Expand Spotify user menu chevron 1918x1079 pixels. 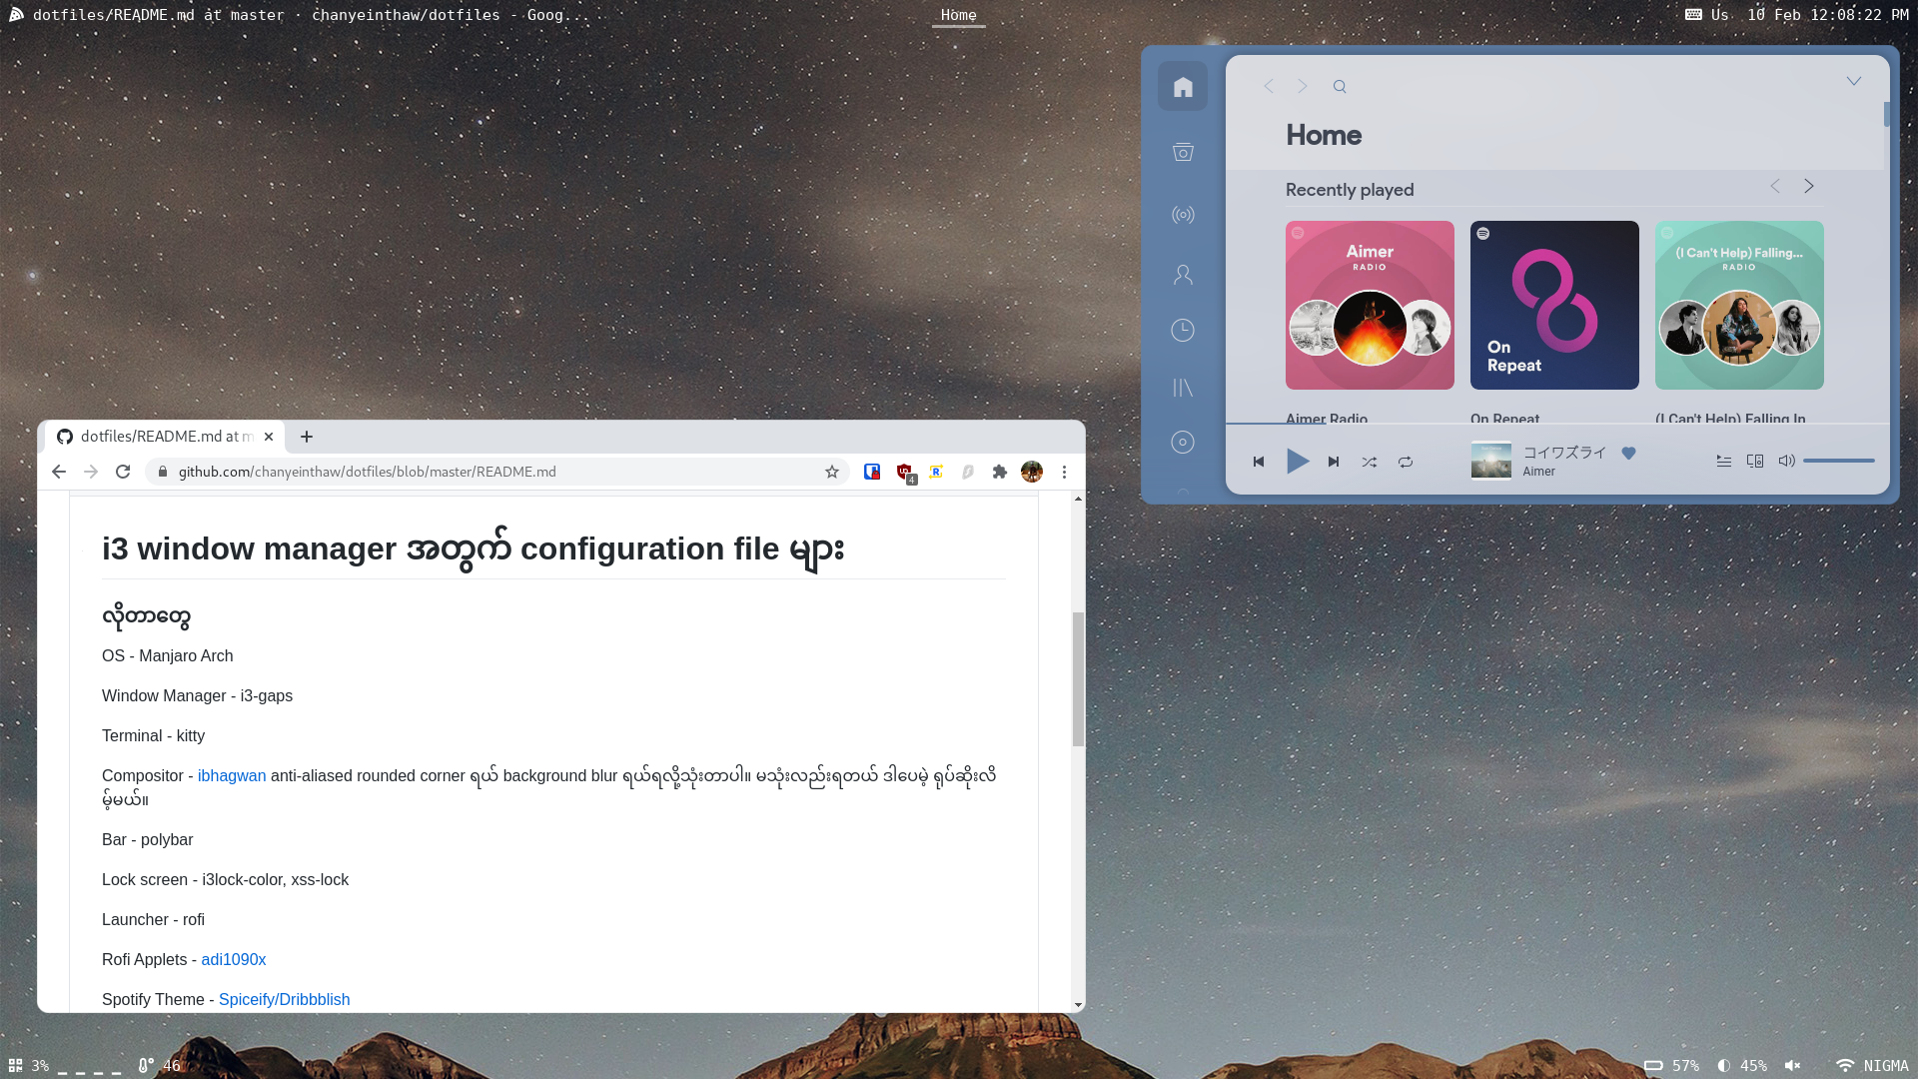tap(1854, 81)
